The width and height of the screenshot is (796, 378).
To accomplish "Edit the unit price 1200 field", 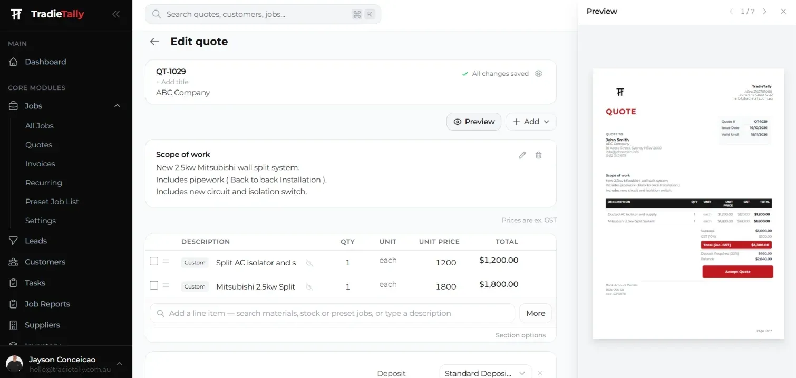I will (446, 263).
